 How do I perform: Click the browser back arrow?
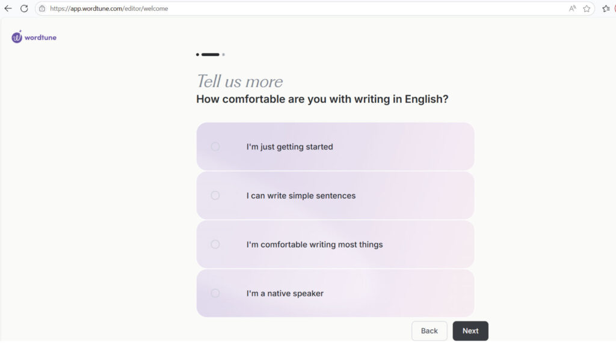tap(8, 8)
